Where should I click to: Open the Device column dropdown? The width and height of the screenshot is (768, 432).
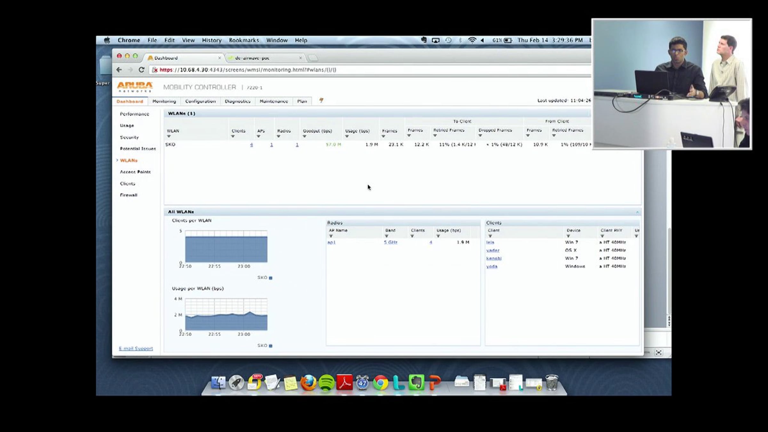pyautogui.click(x=568, y=236)
